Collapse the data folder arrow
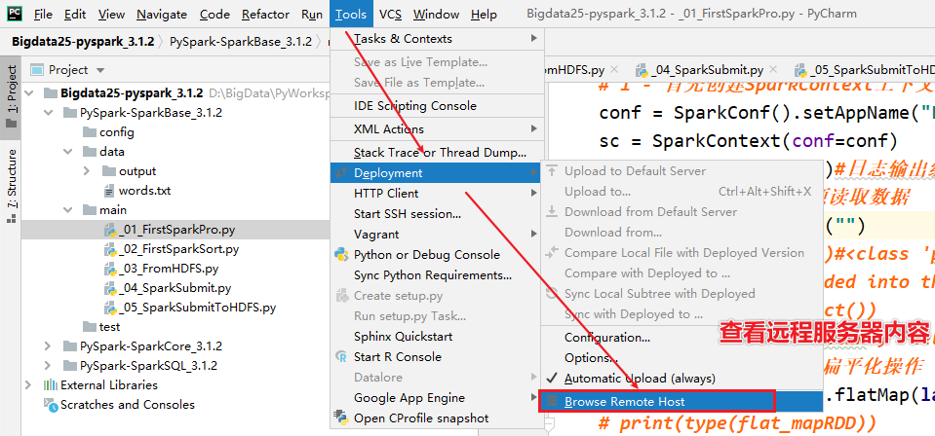 tap(70, 152)
